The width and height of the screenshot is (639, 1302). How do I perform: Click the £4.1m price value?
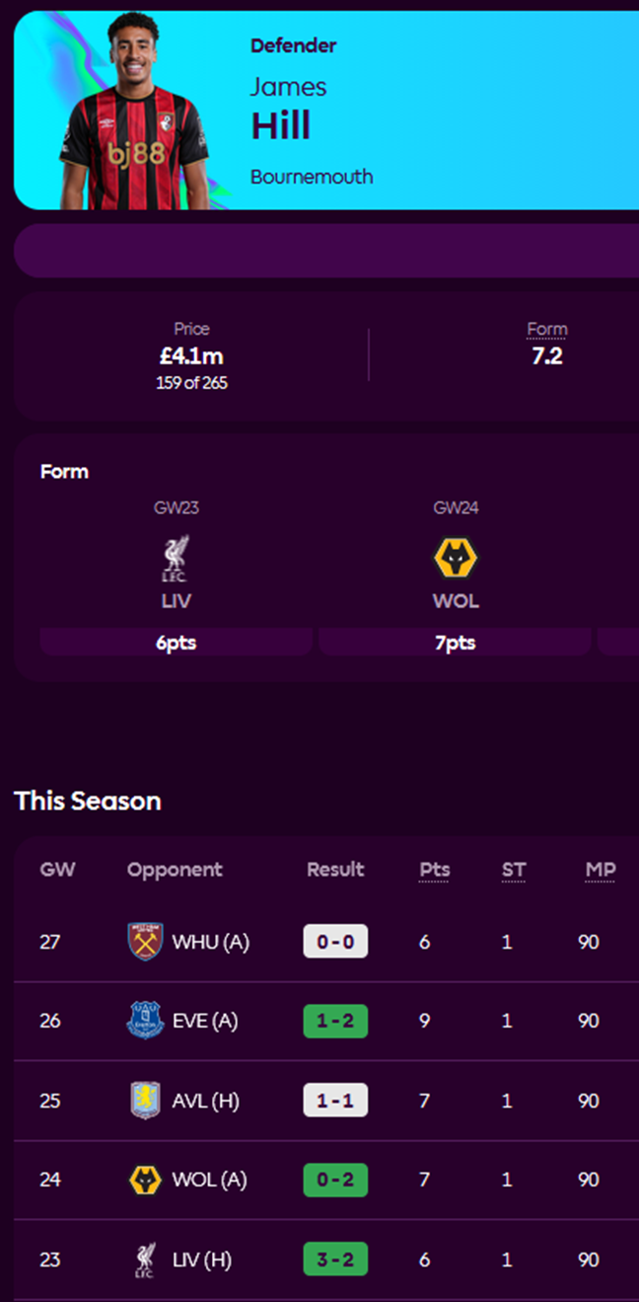pos(191,355)
